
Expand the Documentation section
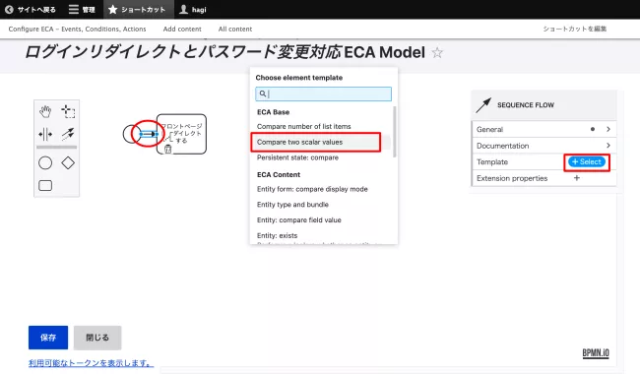[x=544, y=146]
